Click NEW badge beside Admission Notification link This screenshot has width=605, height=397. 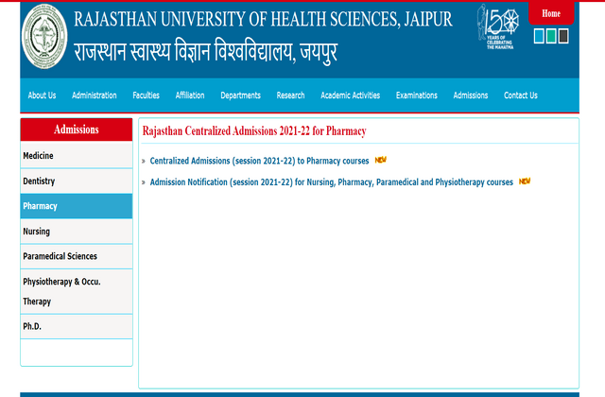click(x=525, y=181)
